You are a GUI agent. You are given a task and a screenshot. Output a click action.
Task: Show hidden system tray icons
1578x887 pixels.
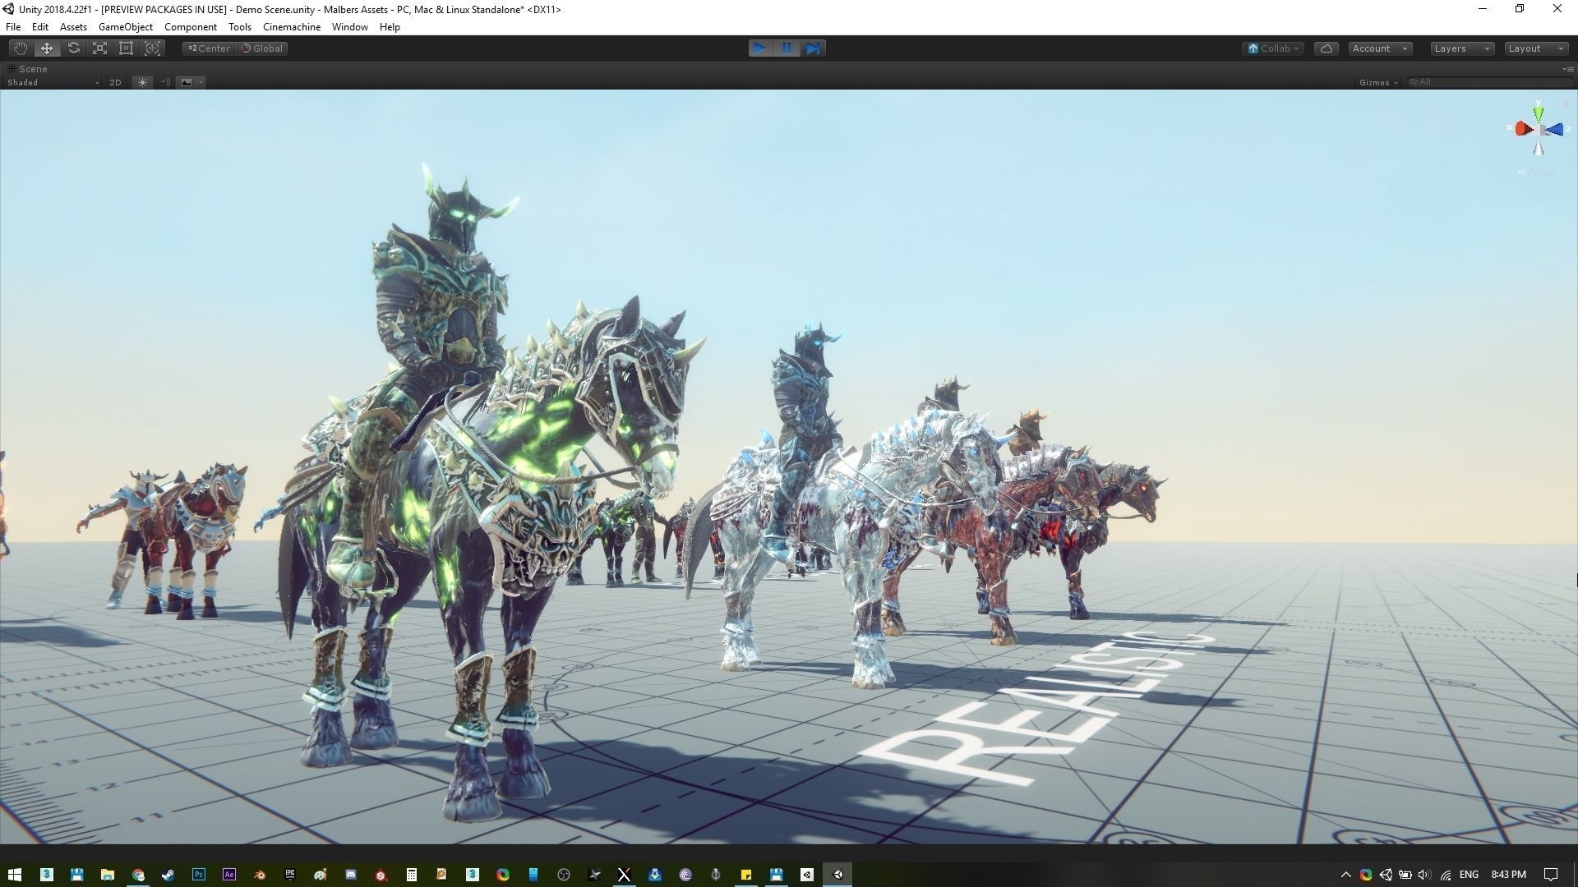tap(1345, 875)
